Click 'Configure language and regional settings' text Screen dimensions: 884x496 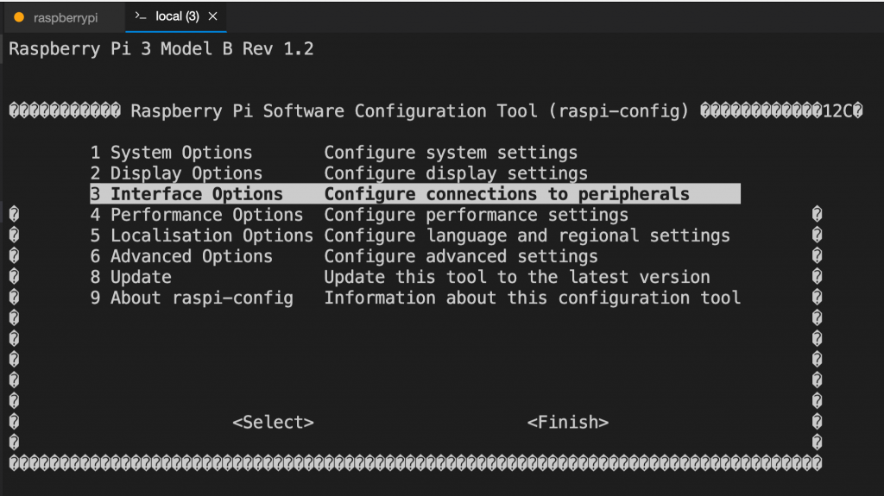pos(527,235)
